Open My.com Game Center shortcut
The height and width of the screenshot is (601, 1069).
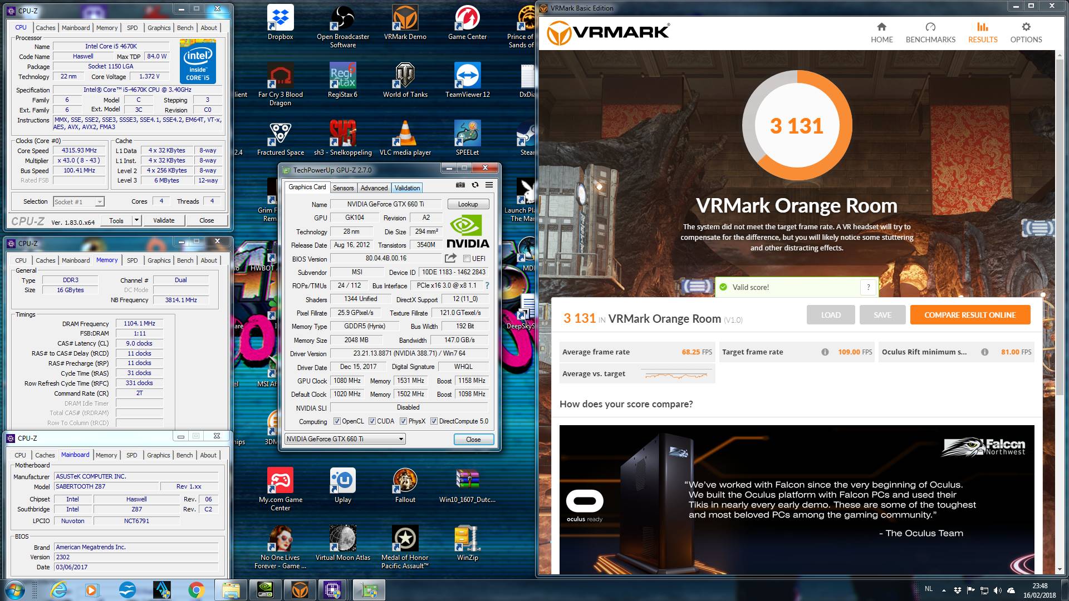tap(280, 490)
